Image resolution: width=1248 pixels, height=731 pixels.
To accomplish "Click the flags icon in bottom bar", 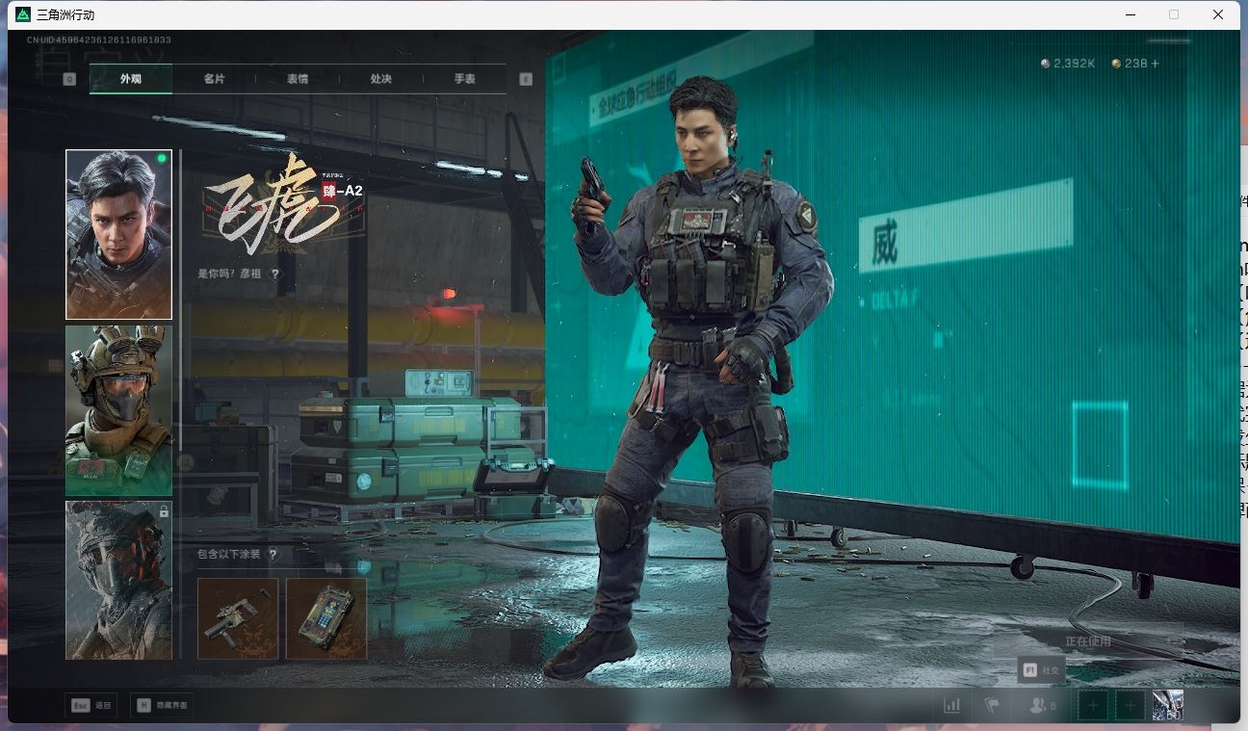I will [x=992, y=705].
